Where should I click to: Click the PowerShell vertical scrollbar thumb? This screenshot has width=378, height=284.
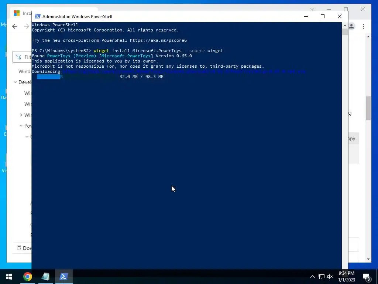(x=345, y=32)
